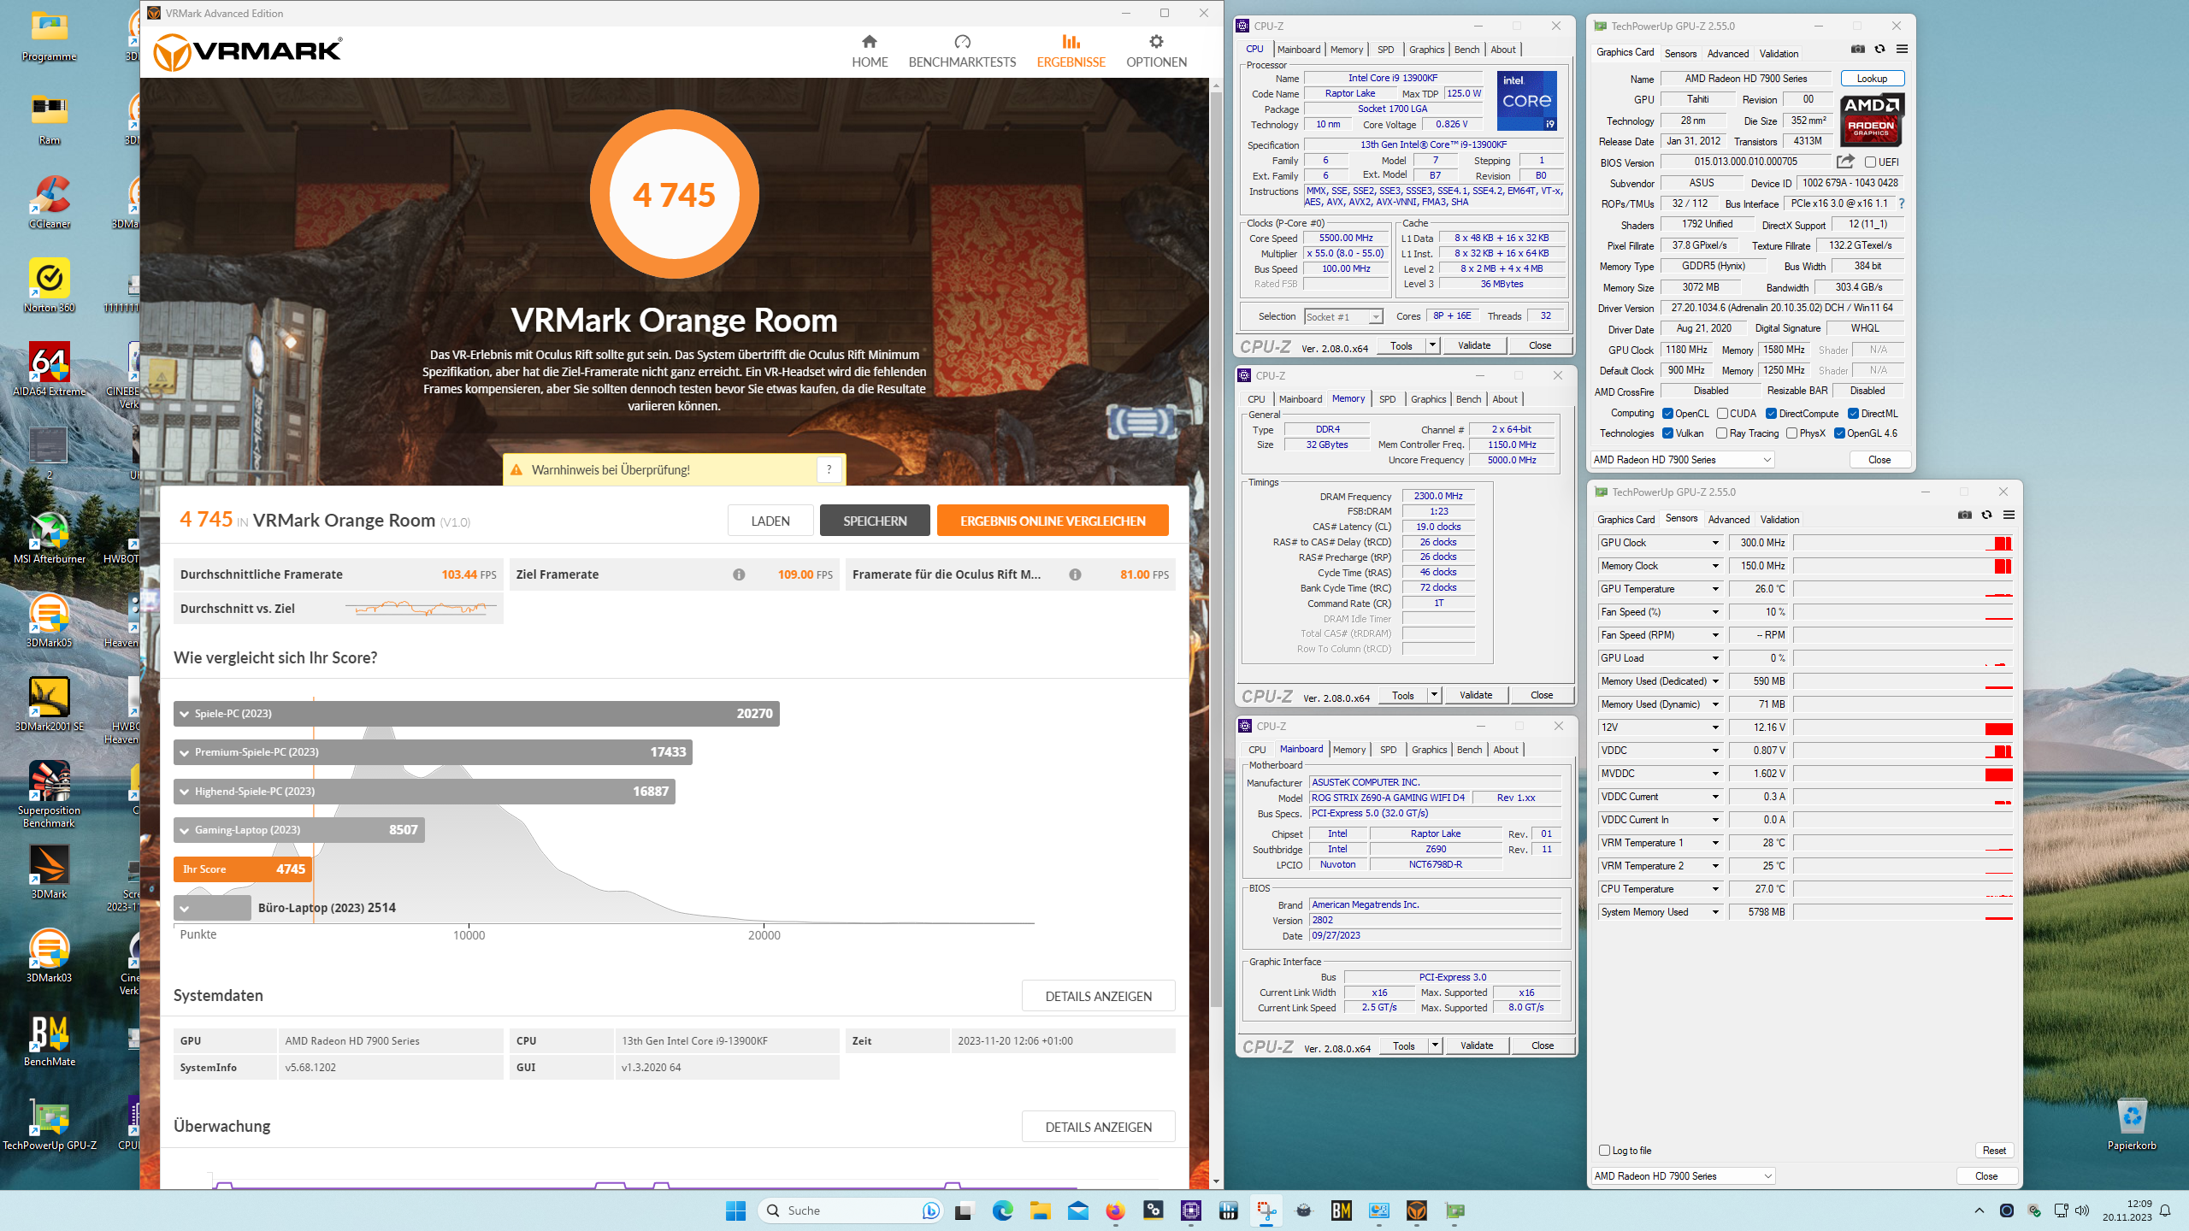This screenshot has width=2189, height=1231.
Task: Click the warning help question mark
Action: [x=829, y=469]
